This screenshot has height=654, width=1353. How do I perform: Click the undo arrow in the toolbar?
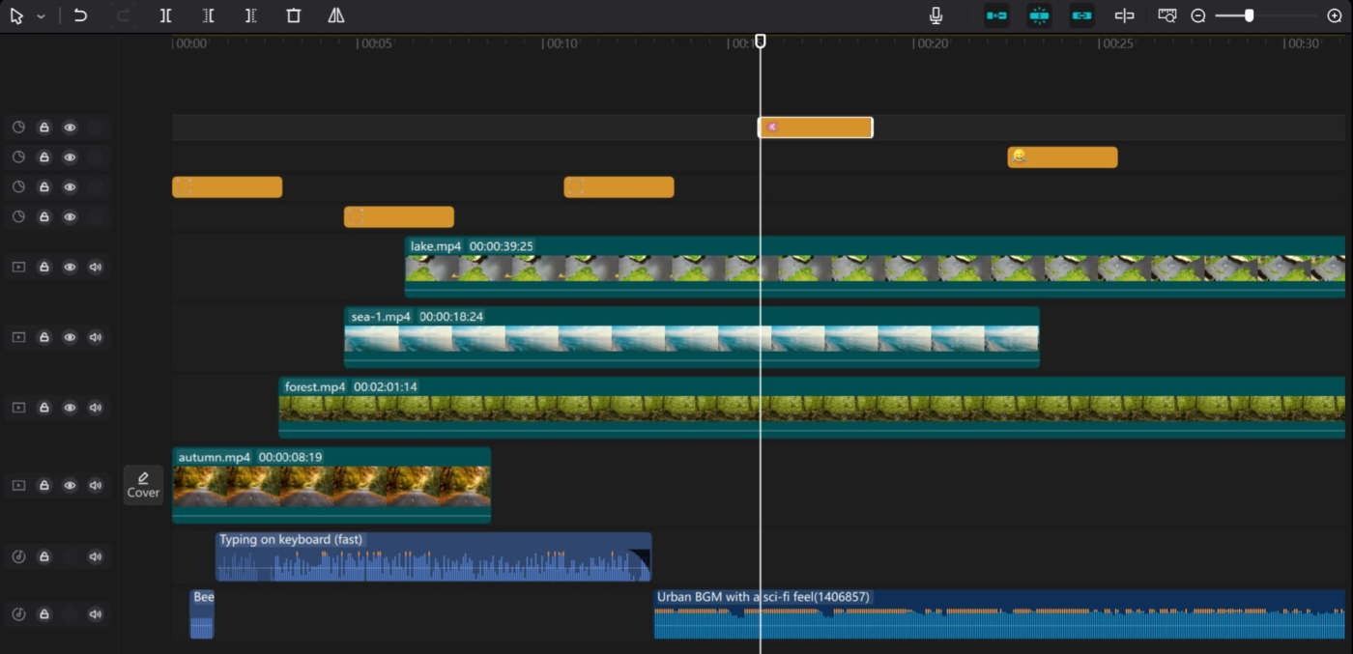pos(80,15)
